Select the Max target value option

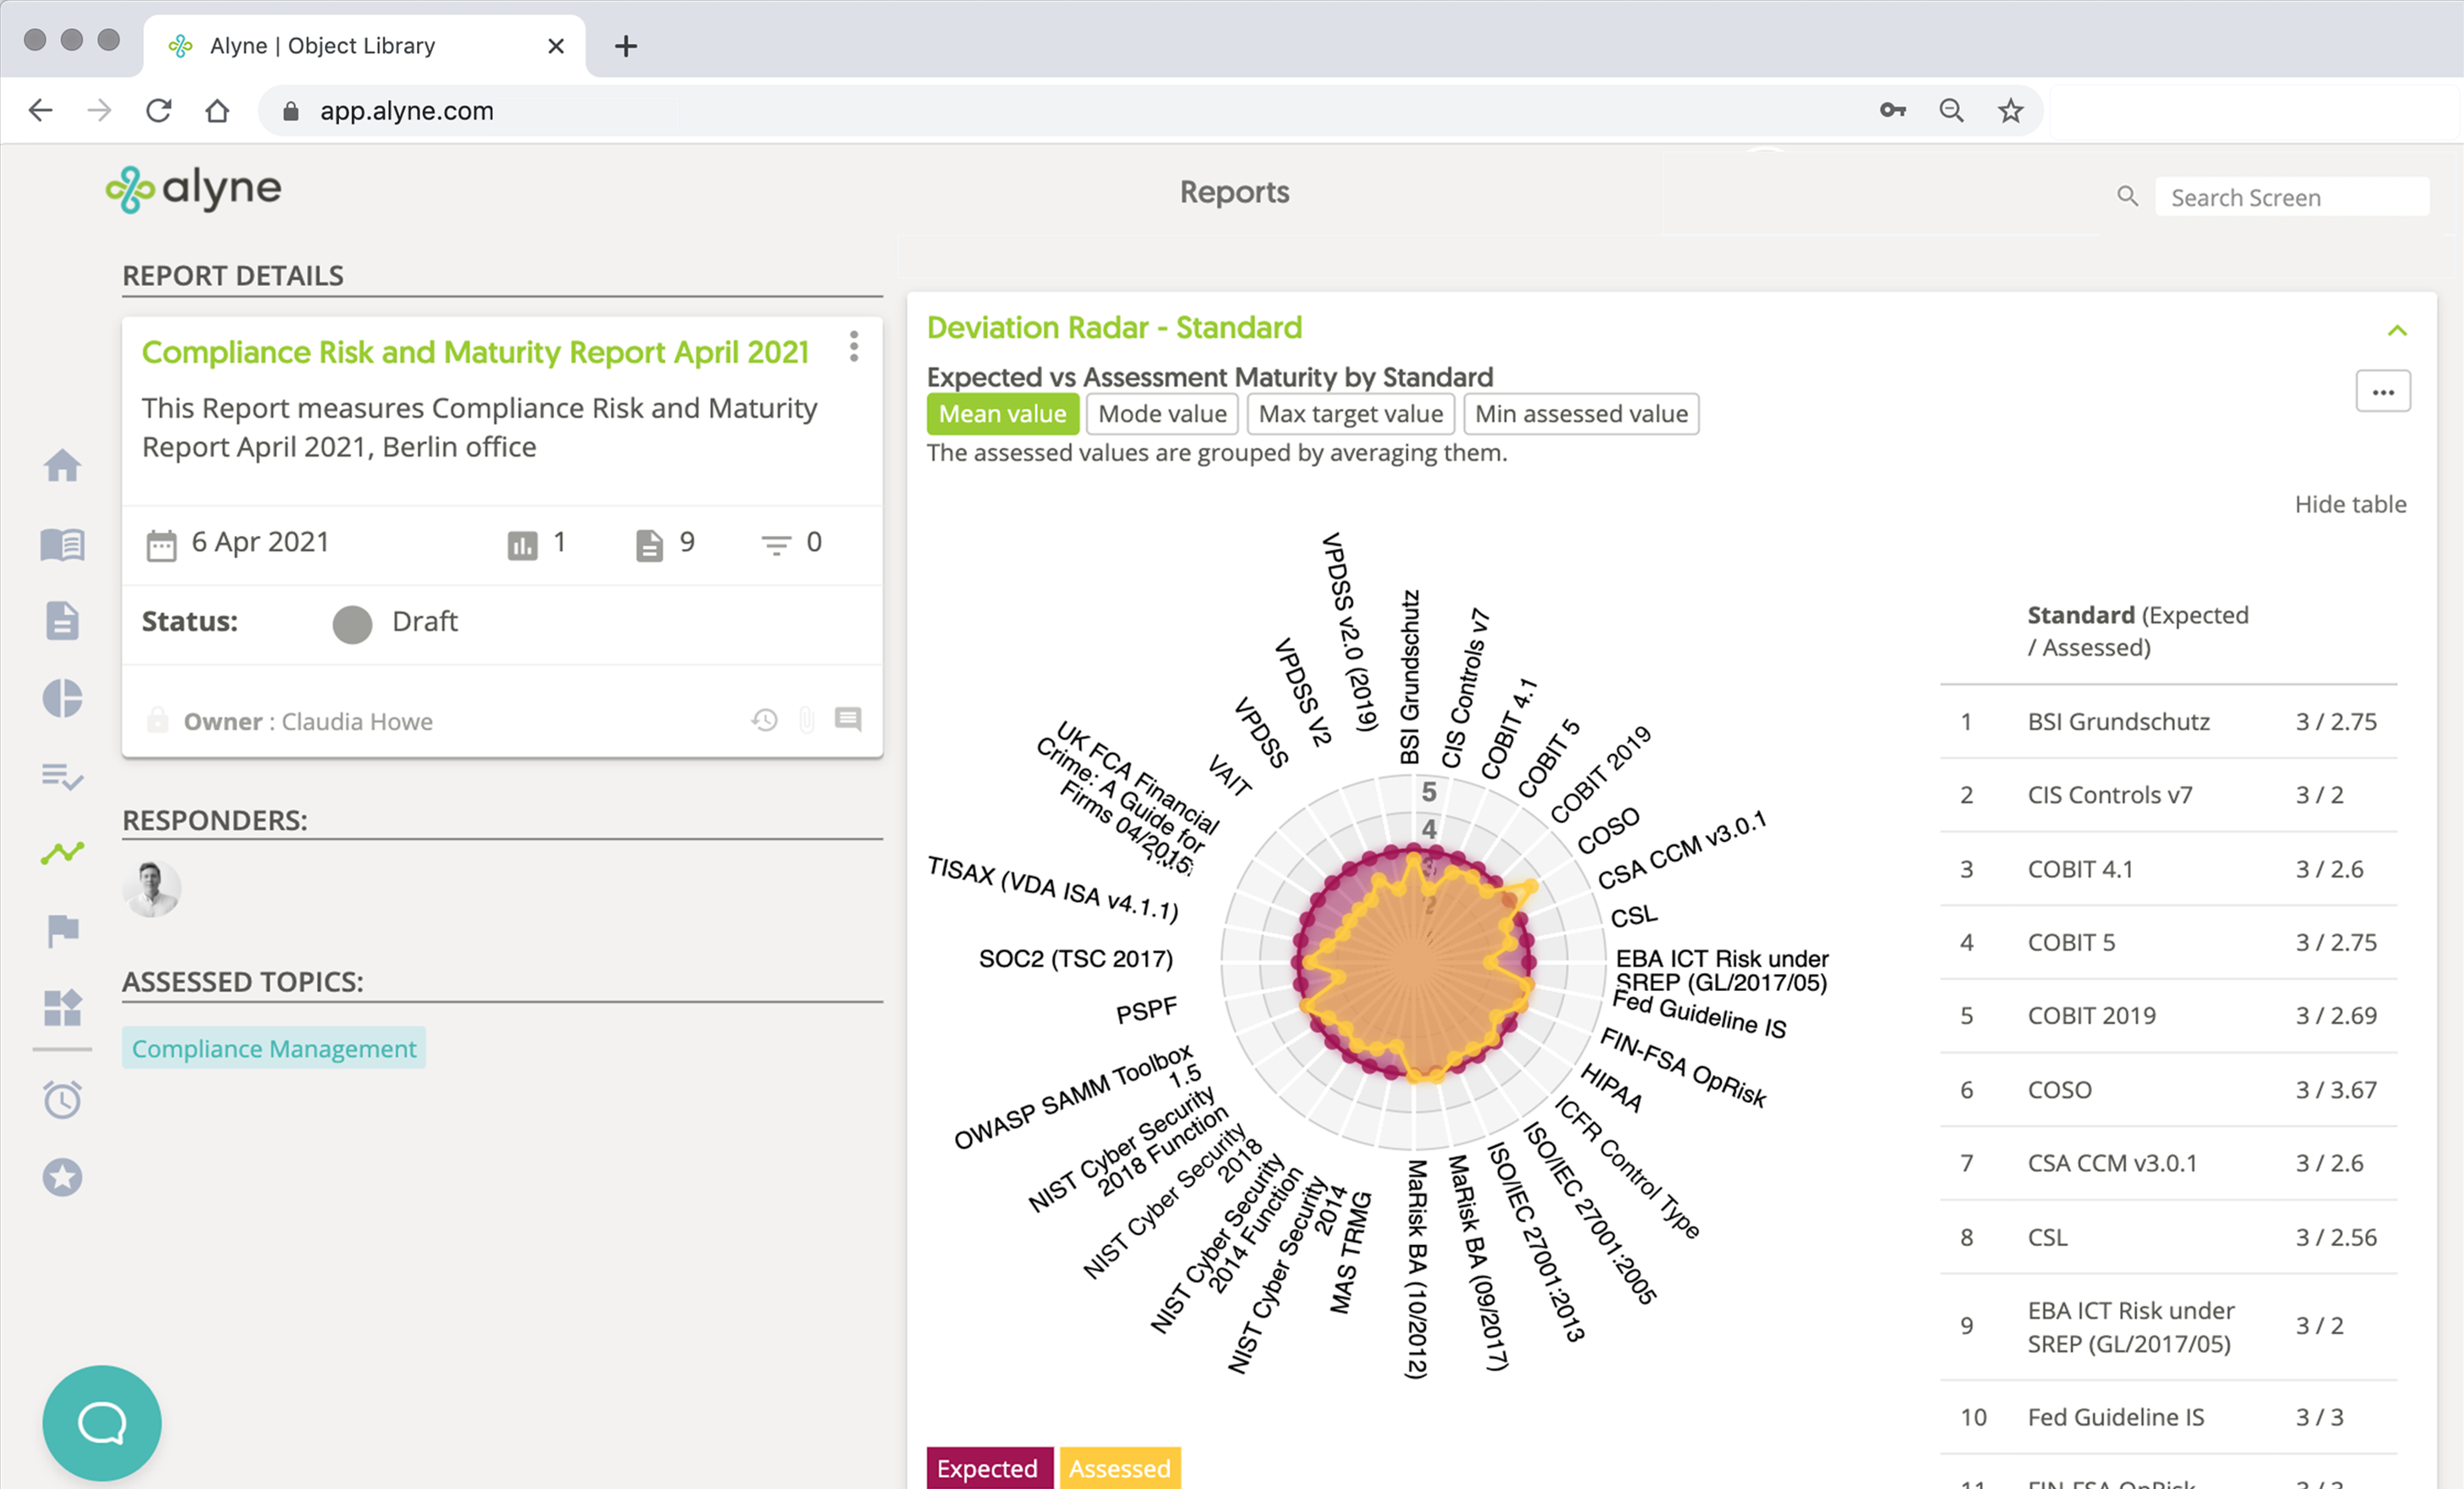(1350, 413)
